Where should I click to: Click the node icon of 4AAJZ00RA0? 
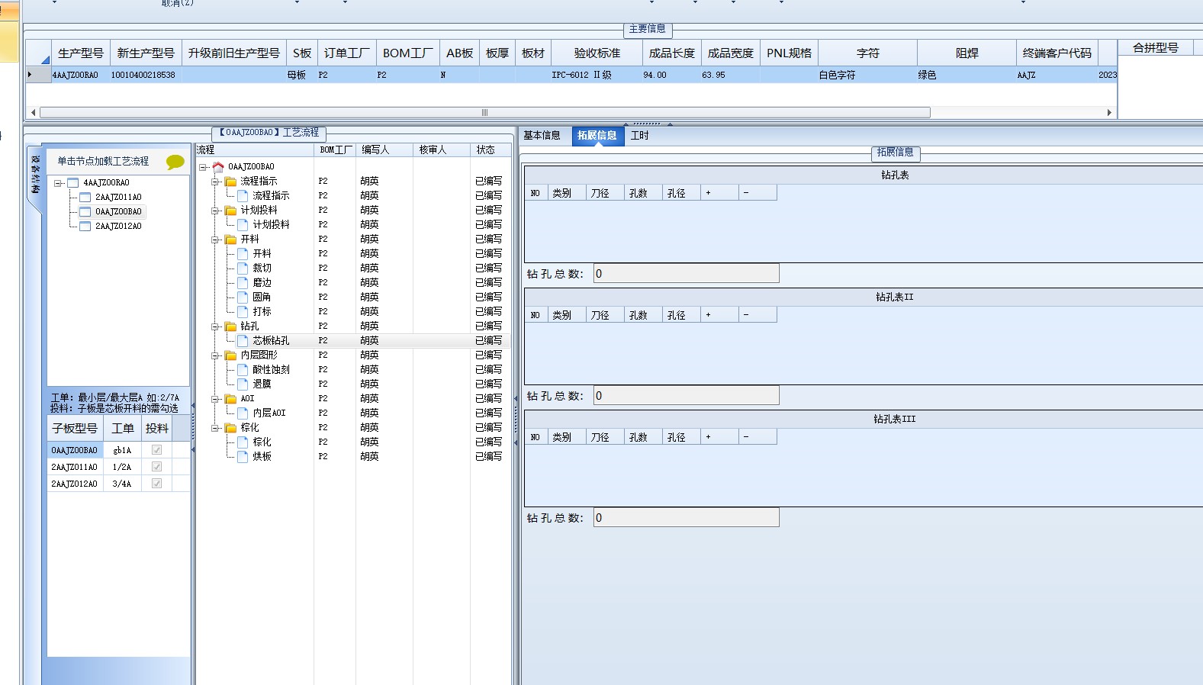73,182
